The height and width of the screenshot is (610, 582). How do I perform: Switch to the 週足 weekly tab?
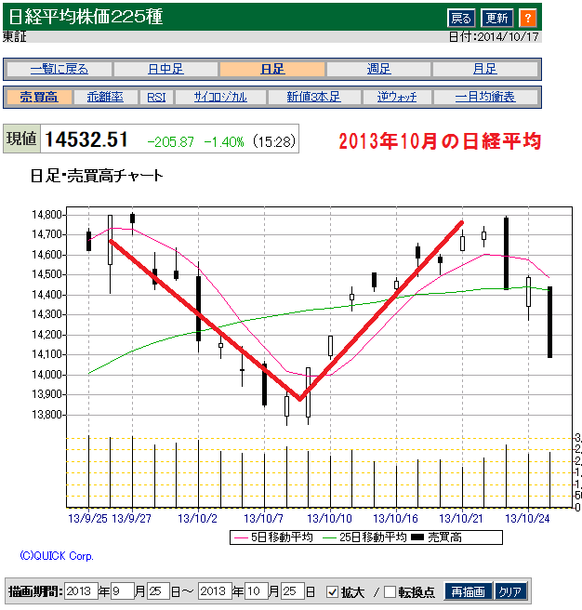pos(378,69)
